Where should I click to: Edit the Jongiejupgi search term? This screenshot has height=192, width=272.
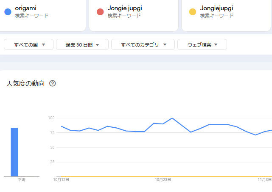coord(216,8)
